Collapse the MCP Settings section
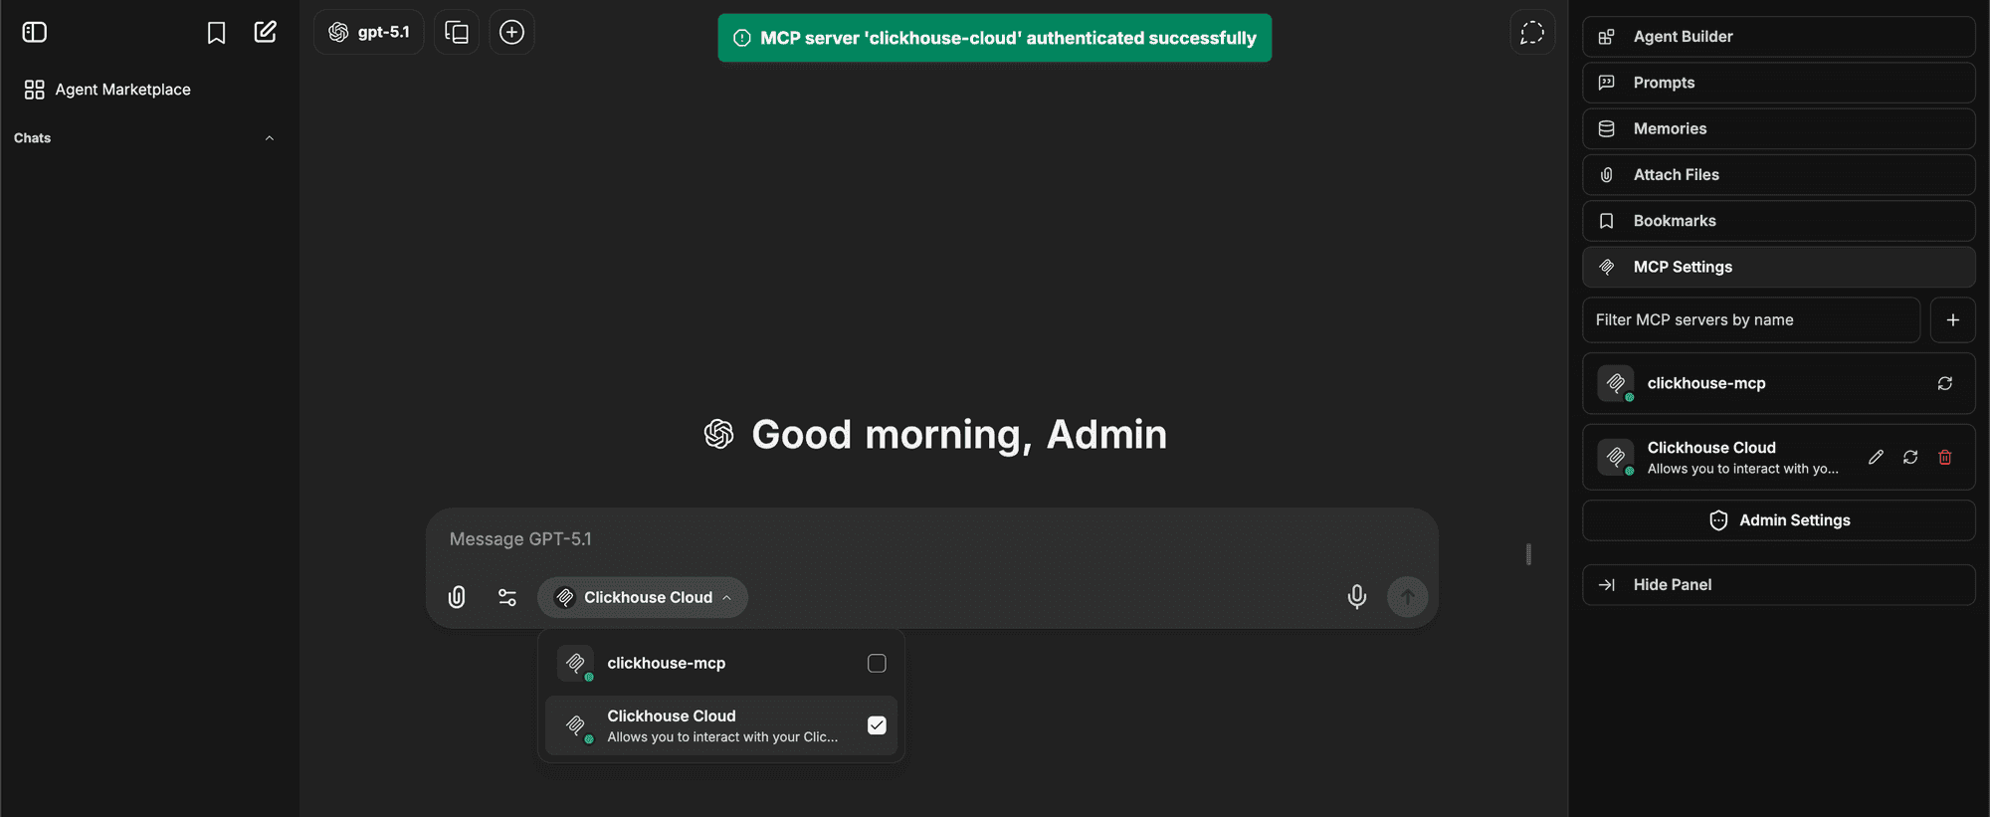 [x=1779, y=267]
